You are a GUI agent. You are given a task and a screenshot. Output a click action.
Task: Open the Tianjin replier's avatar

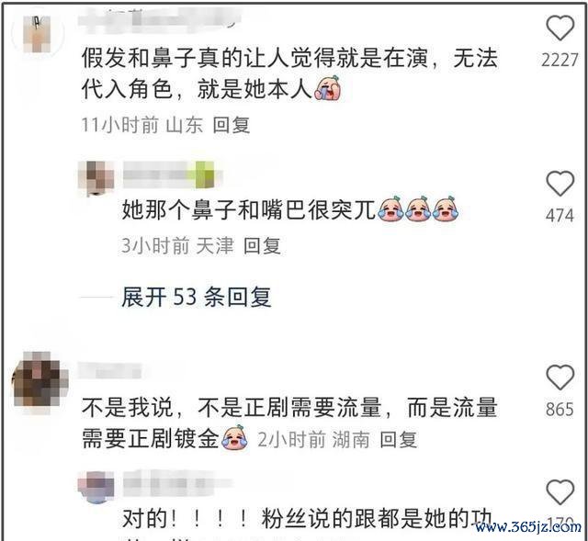coord(96,177)
